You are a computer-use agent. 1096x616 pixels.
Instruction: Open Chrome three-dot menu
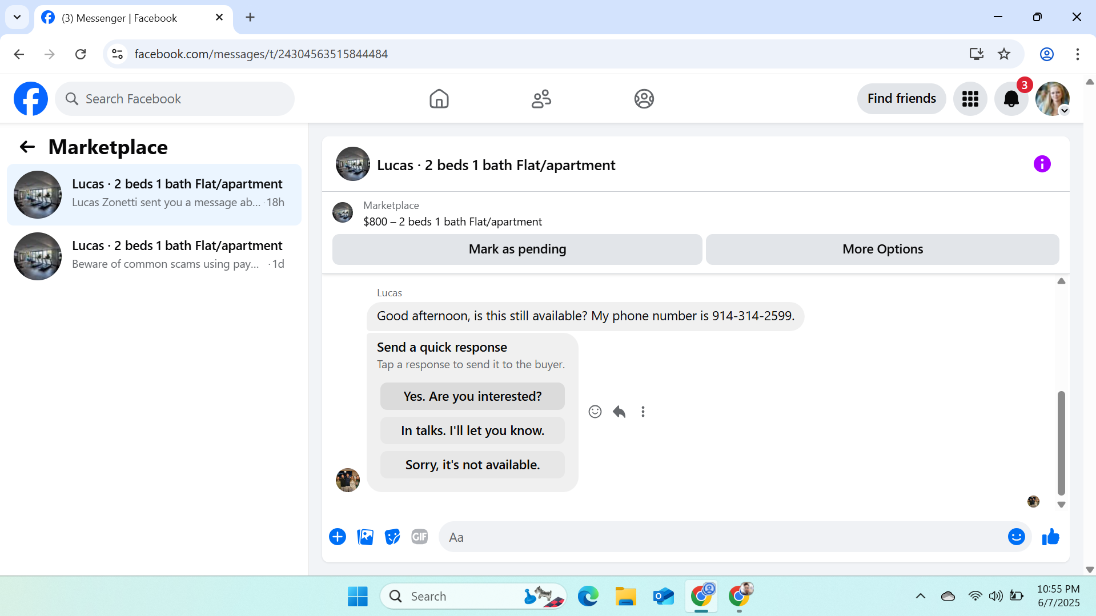click(x=1077, y=54)
